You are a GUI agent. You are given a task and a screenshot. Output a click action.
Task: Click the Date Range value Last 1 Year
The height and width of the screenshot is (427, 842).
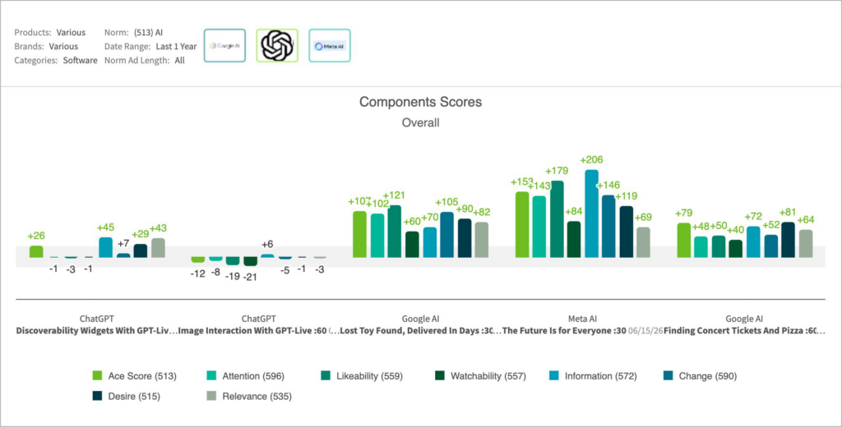point(177,47)
